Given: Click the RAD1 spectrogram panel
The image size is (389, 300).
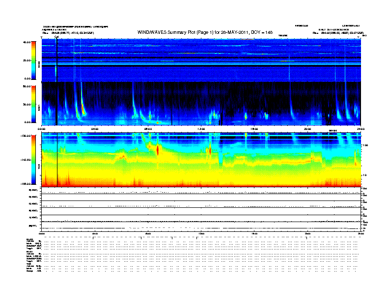Looking at the screenshot, I should point(201,103).
